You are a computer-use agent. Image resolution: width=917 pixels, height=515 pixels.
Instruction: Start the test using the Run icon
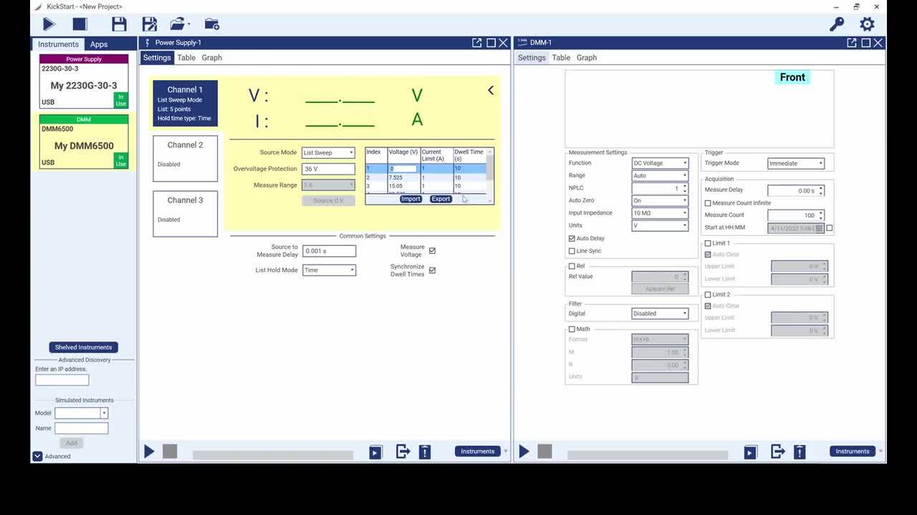coord(48,24)
